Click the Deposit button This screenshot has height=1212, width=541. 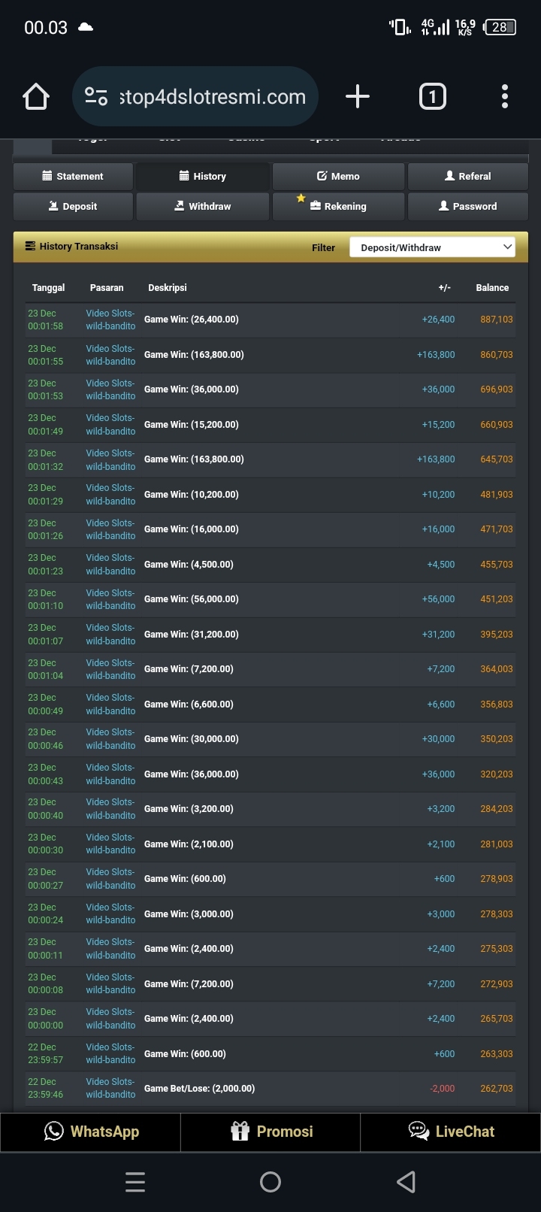pos(73,207)
